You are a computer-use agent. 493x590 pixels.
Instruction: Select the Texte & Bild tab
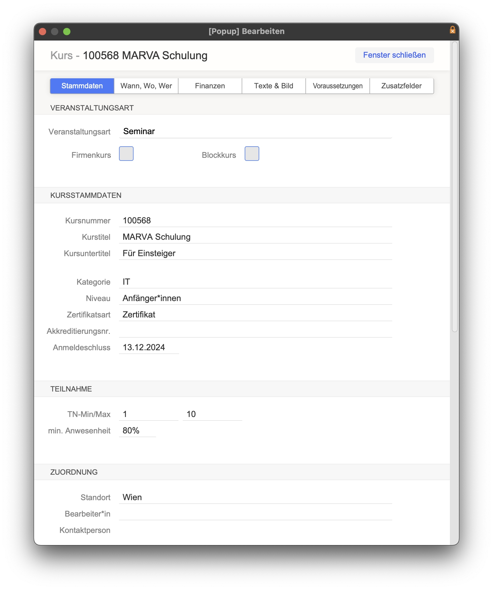pyautogui.click(x=274, y=86)
